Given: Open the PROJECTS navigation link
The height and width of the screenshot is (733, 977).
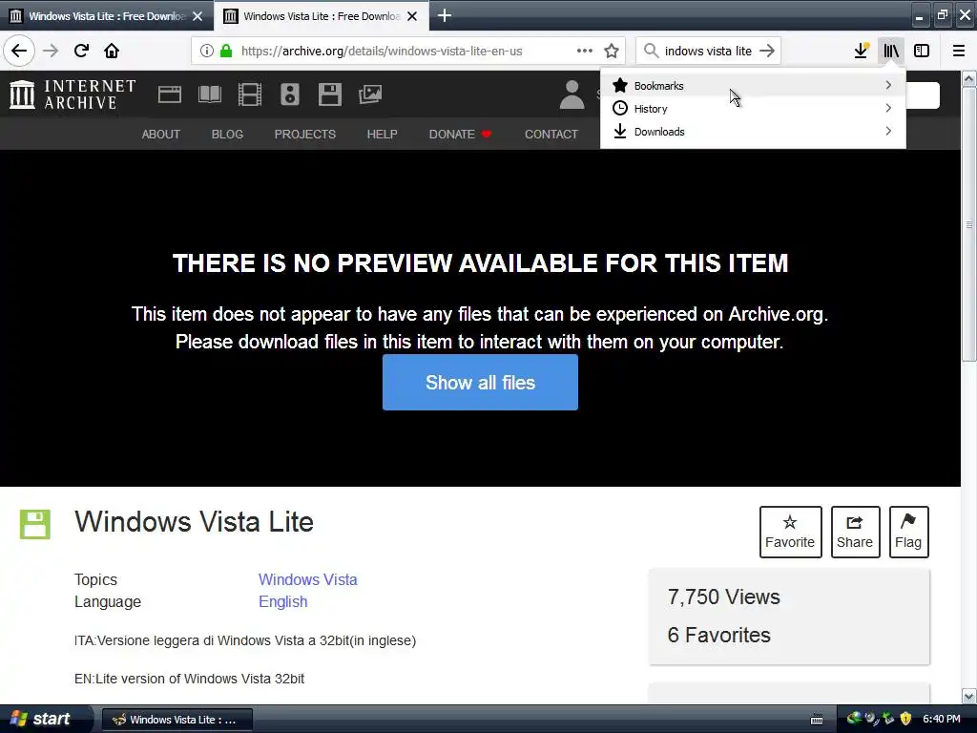Looking at the screenshot, I should point(305,134).
